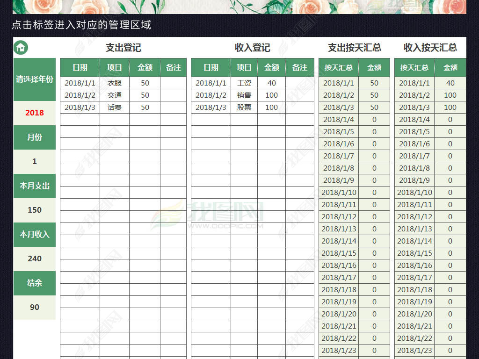
Task: Select the 话费 expense item cell
Action: (115, 108)
